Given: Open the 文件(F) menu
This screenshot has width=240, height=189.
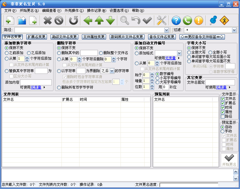Looking at the screenshot, I should click(x=10, y=11).
